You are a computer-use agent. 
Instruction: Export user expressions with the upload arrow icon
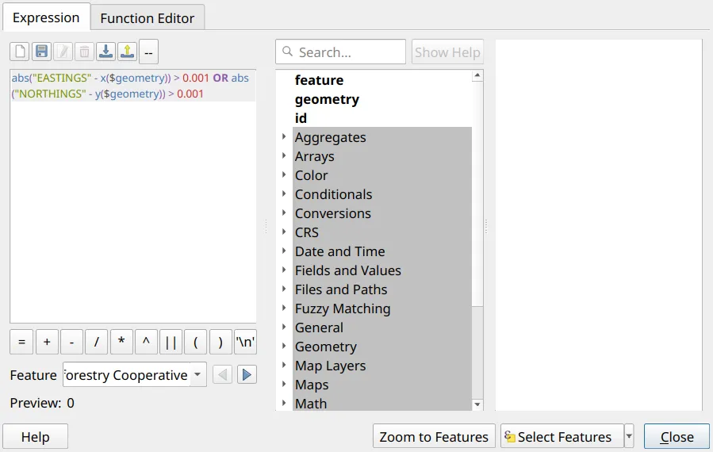[x=128, y=52]
